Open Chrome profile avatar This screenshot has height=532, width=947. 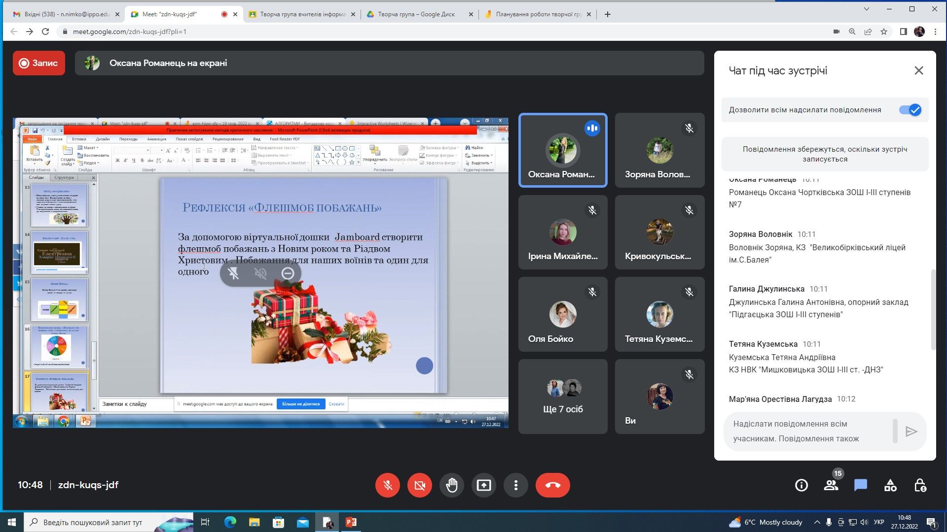[919, 32]
